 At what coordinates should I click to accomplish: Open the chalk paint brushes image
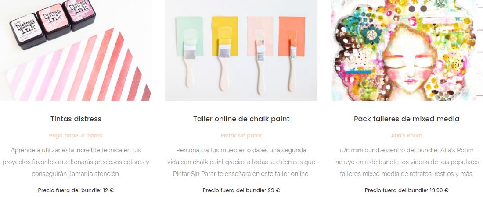tap(241, 50)
